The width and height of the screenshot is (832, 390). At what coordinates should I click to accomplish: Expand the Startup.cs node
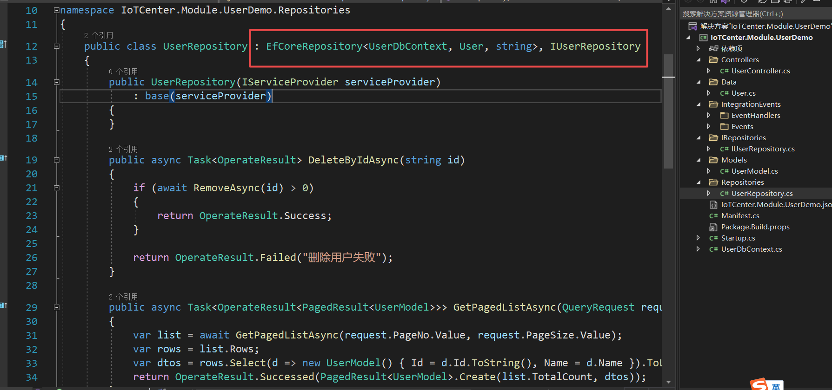point(698,238)
